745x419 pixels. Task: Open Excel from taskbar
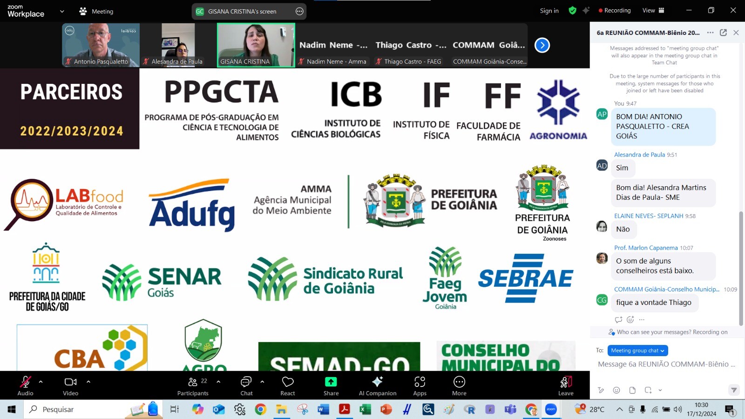[365, 409]
